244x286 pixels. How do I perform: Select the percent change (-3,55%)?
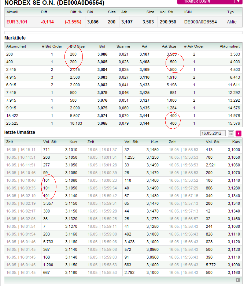tap(73, 22)
